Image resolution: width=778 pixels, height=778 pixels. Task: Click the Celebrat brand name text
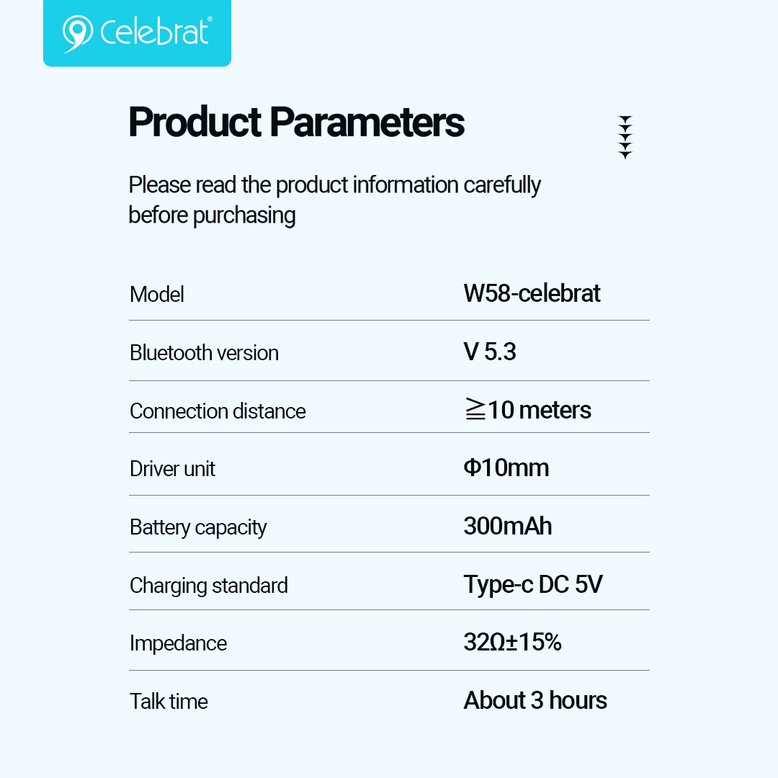(156, 32)
